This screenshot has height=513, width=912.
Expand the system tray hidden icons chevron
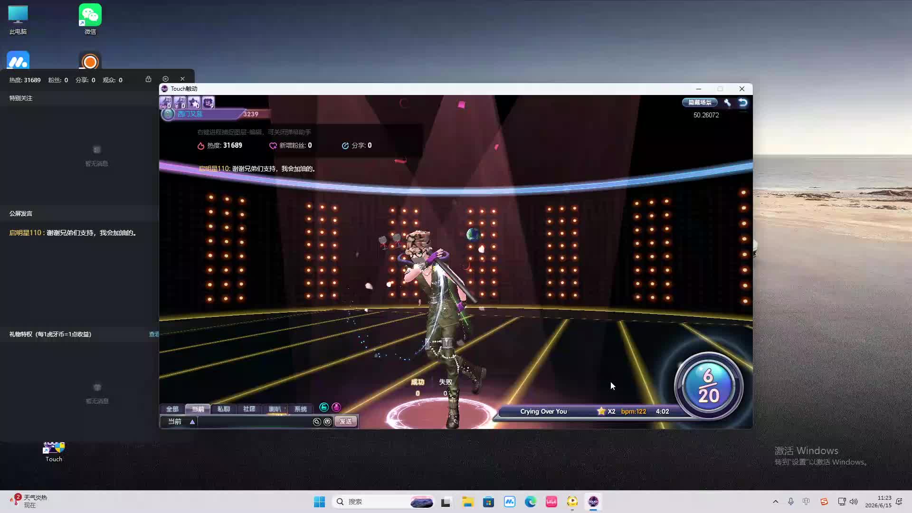click(x=776, y=502)
